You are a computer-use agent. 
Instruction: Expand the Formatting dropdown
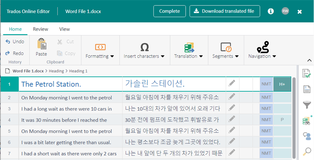(112, 56)
